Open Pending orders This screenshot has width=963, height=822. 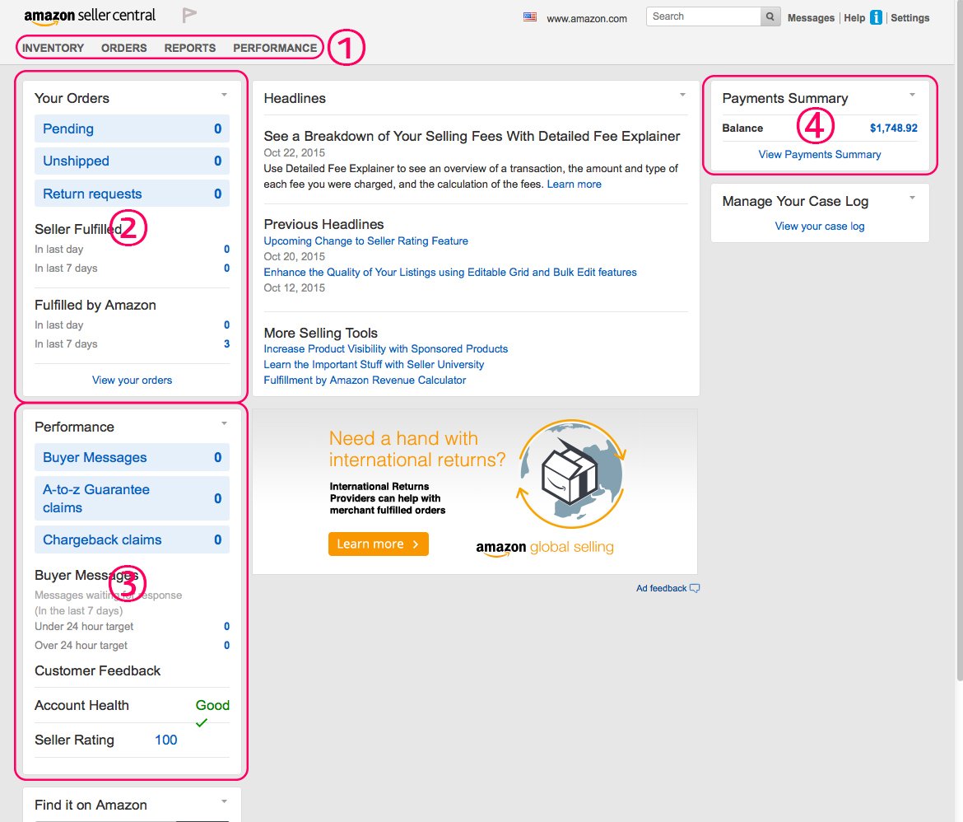pyautogui.click(x=132, y=128)
